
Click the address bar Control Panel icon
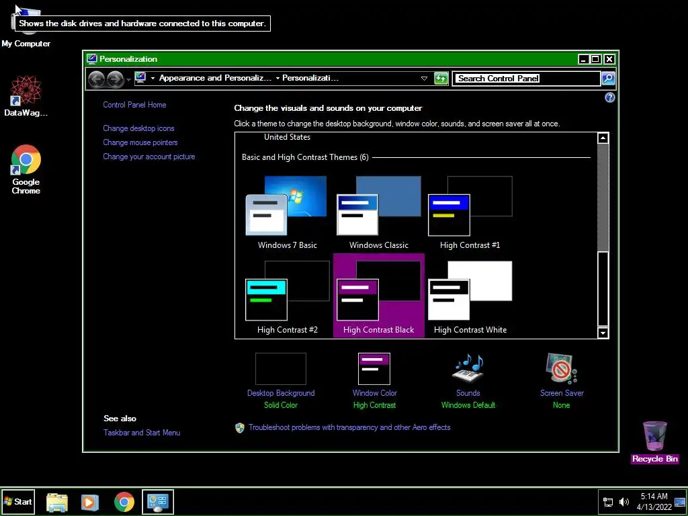[x=140, y=78]
